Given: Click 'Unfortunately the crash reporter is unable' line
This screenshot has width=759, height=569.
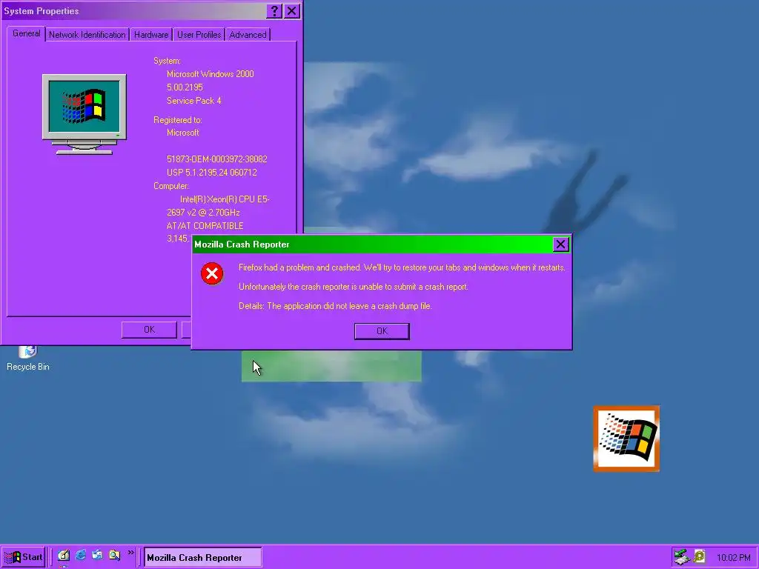Looking at the screenshot, I should coord(354,287).
